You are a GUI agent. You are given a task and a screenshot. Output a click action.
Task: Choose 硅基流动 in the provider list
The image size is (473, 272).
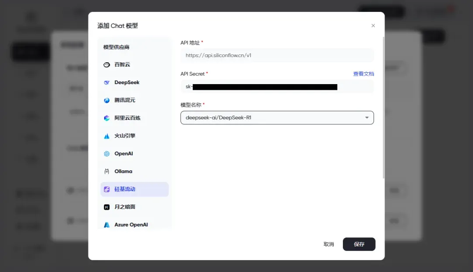pos(134,189)
